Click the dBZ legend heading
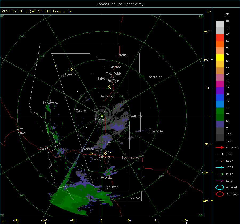The width and height of the screenshot is (240, 224). click(226, 14)
